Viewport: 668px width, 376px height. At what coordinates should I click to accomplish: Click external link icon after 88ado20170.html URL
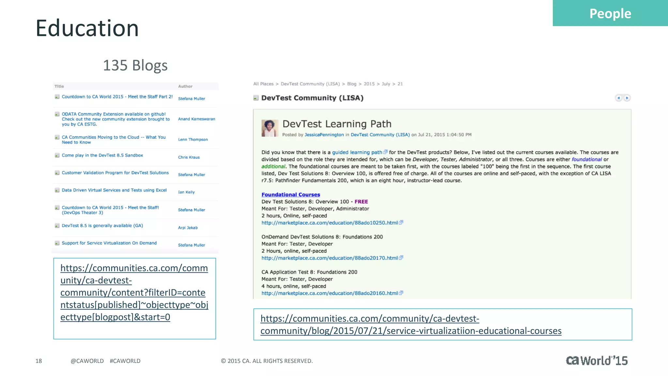click(401, 258)
